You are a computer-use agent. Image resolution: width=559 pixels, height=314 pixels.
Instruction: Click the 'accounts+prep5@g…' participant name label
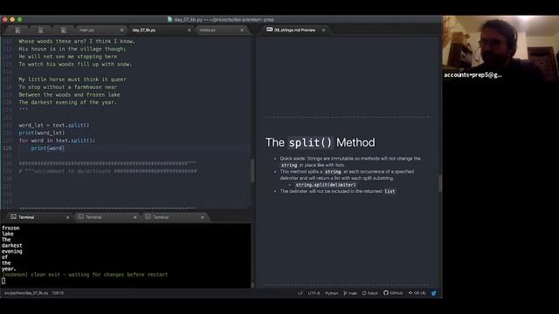click(473, 75)
